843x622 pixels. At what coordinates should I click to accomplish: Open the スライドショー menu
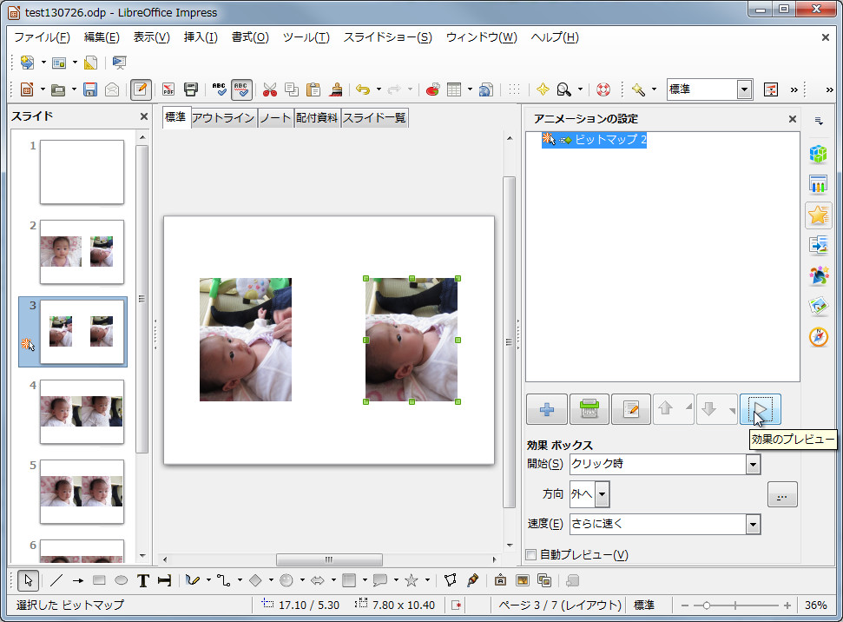(387, 37)
